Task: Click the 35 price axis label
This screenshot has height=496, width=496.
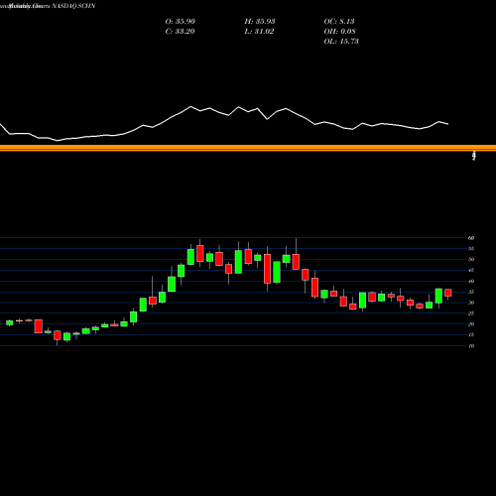Action: pyautogui.click(x=471, y=292)
